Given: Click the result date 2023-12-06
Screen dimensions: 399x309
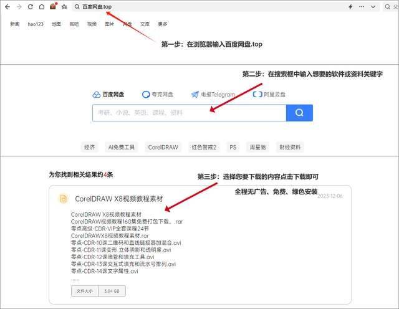Looking at the screenshot, I should point(330,196).
